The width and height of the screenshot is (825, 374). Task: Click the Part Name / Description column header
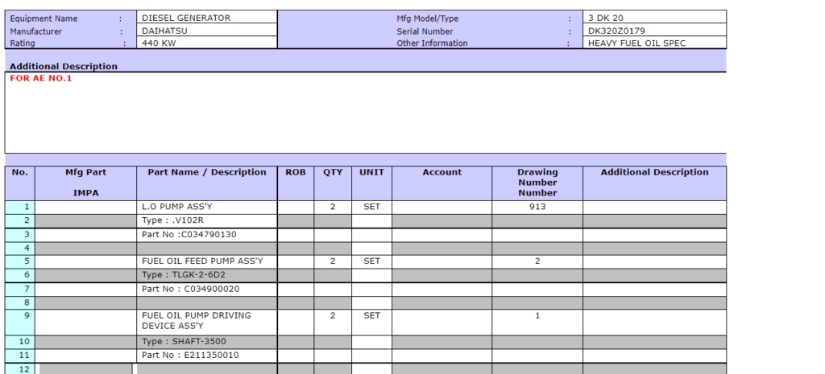pyautogui.click(x=207, y=172)
